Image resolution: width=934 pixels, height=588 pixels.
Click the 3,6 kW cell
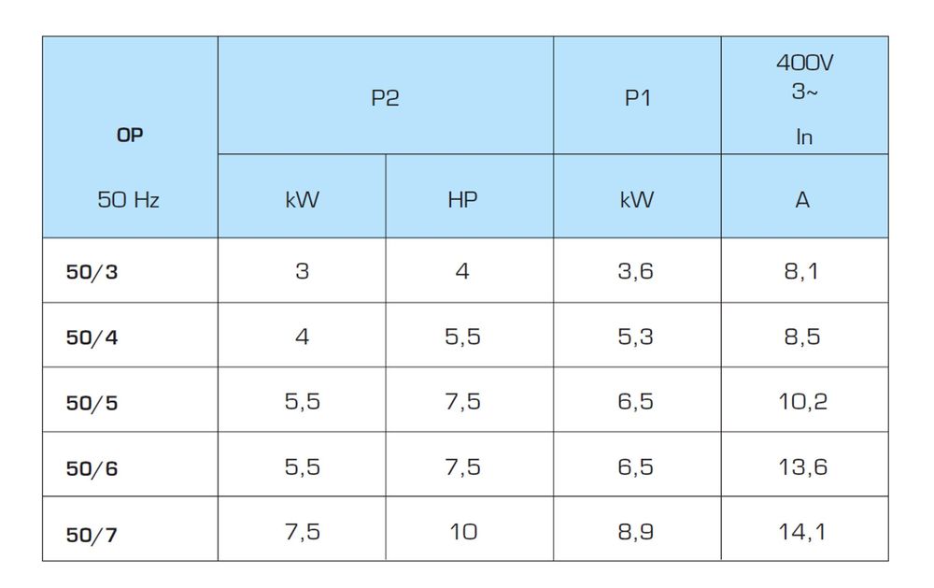point(636,272)
